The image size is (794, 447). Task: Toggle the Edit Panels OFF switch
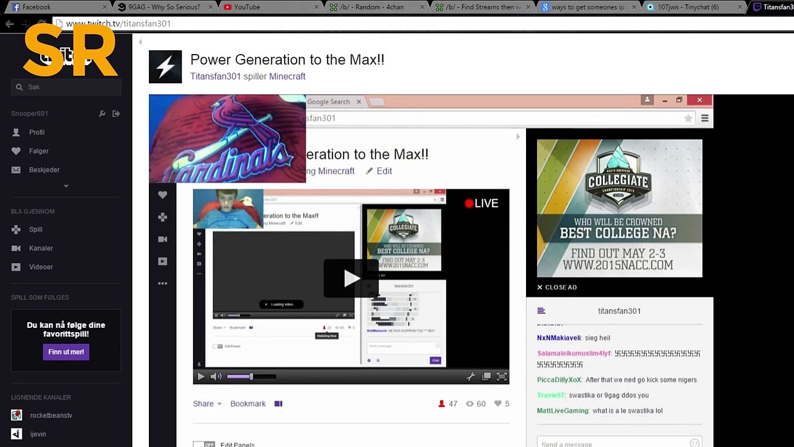(204, 445)
